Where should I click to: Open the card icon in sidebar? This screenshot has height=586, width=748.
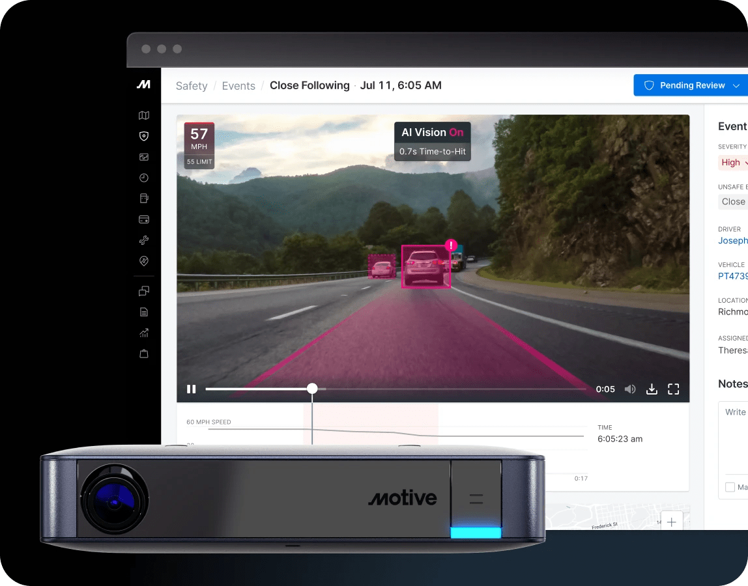(x=144, y=219)
